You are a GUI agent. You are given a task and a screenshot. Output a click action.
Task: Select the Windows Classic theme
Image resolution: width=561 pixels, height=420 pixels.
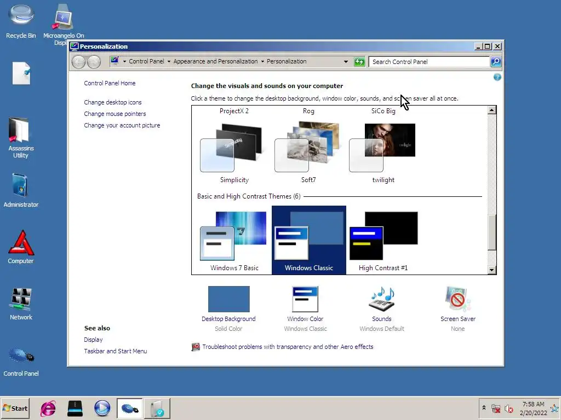pos(309,240)
